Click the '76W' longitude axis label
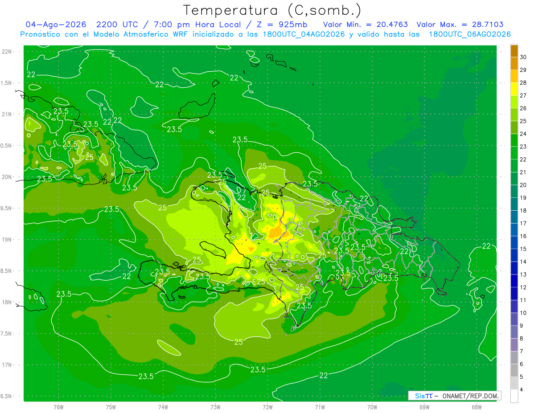The image size is (535, 413). coord(58,407)
